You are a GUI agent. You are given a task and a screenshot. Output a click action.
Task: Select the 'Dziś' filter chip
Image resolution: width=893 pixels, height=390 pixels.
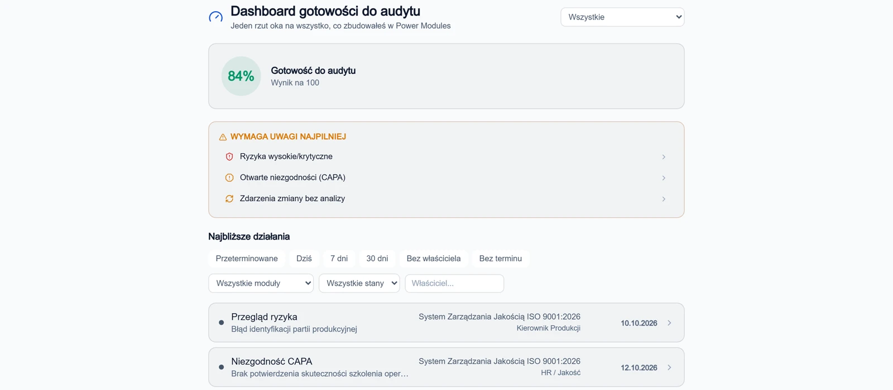click(x=304, y=259)
